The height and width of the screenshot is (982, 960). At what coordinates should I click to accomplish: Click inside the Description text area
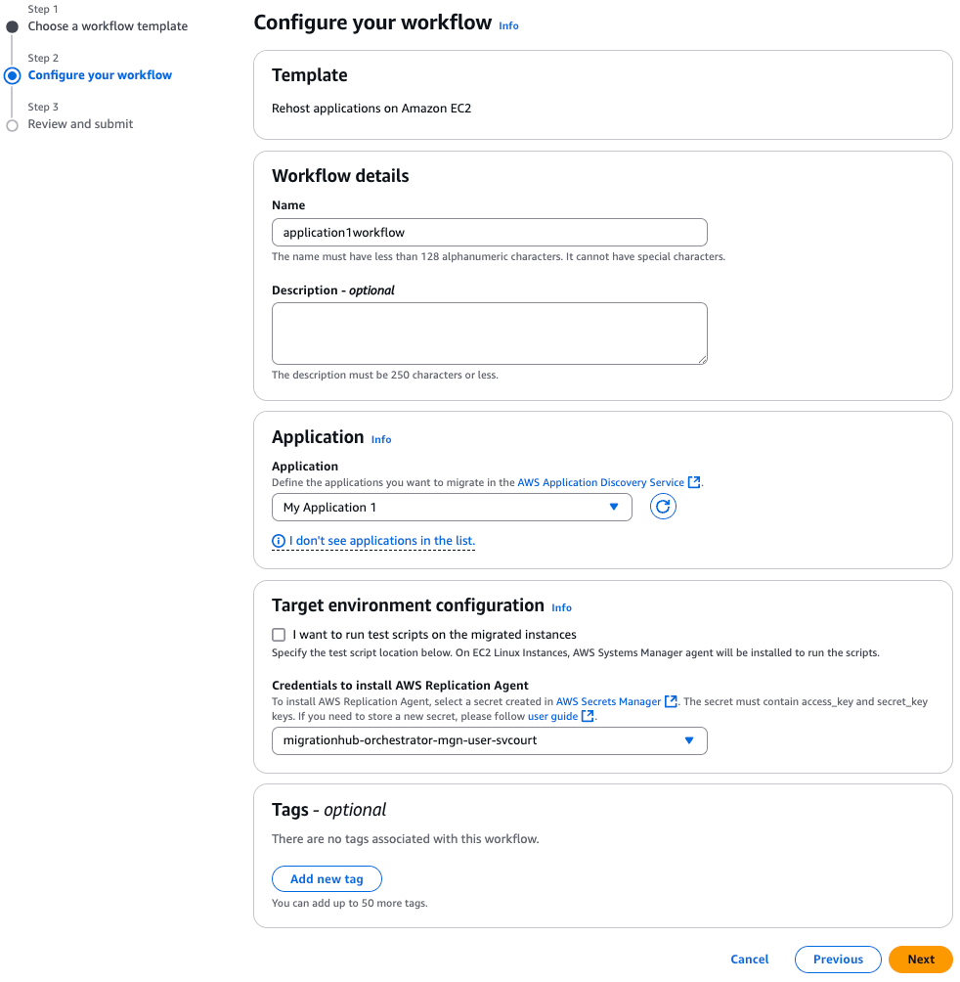tap(489, 333)
